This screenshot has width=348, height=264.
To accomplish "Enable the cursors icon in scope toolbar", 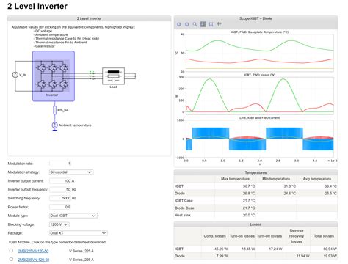I will tap(219, 24).
